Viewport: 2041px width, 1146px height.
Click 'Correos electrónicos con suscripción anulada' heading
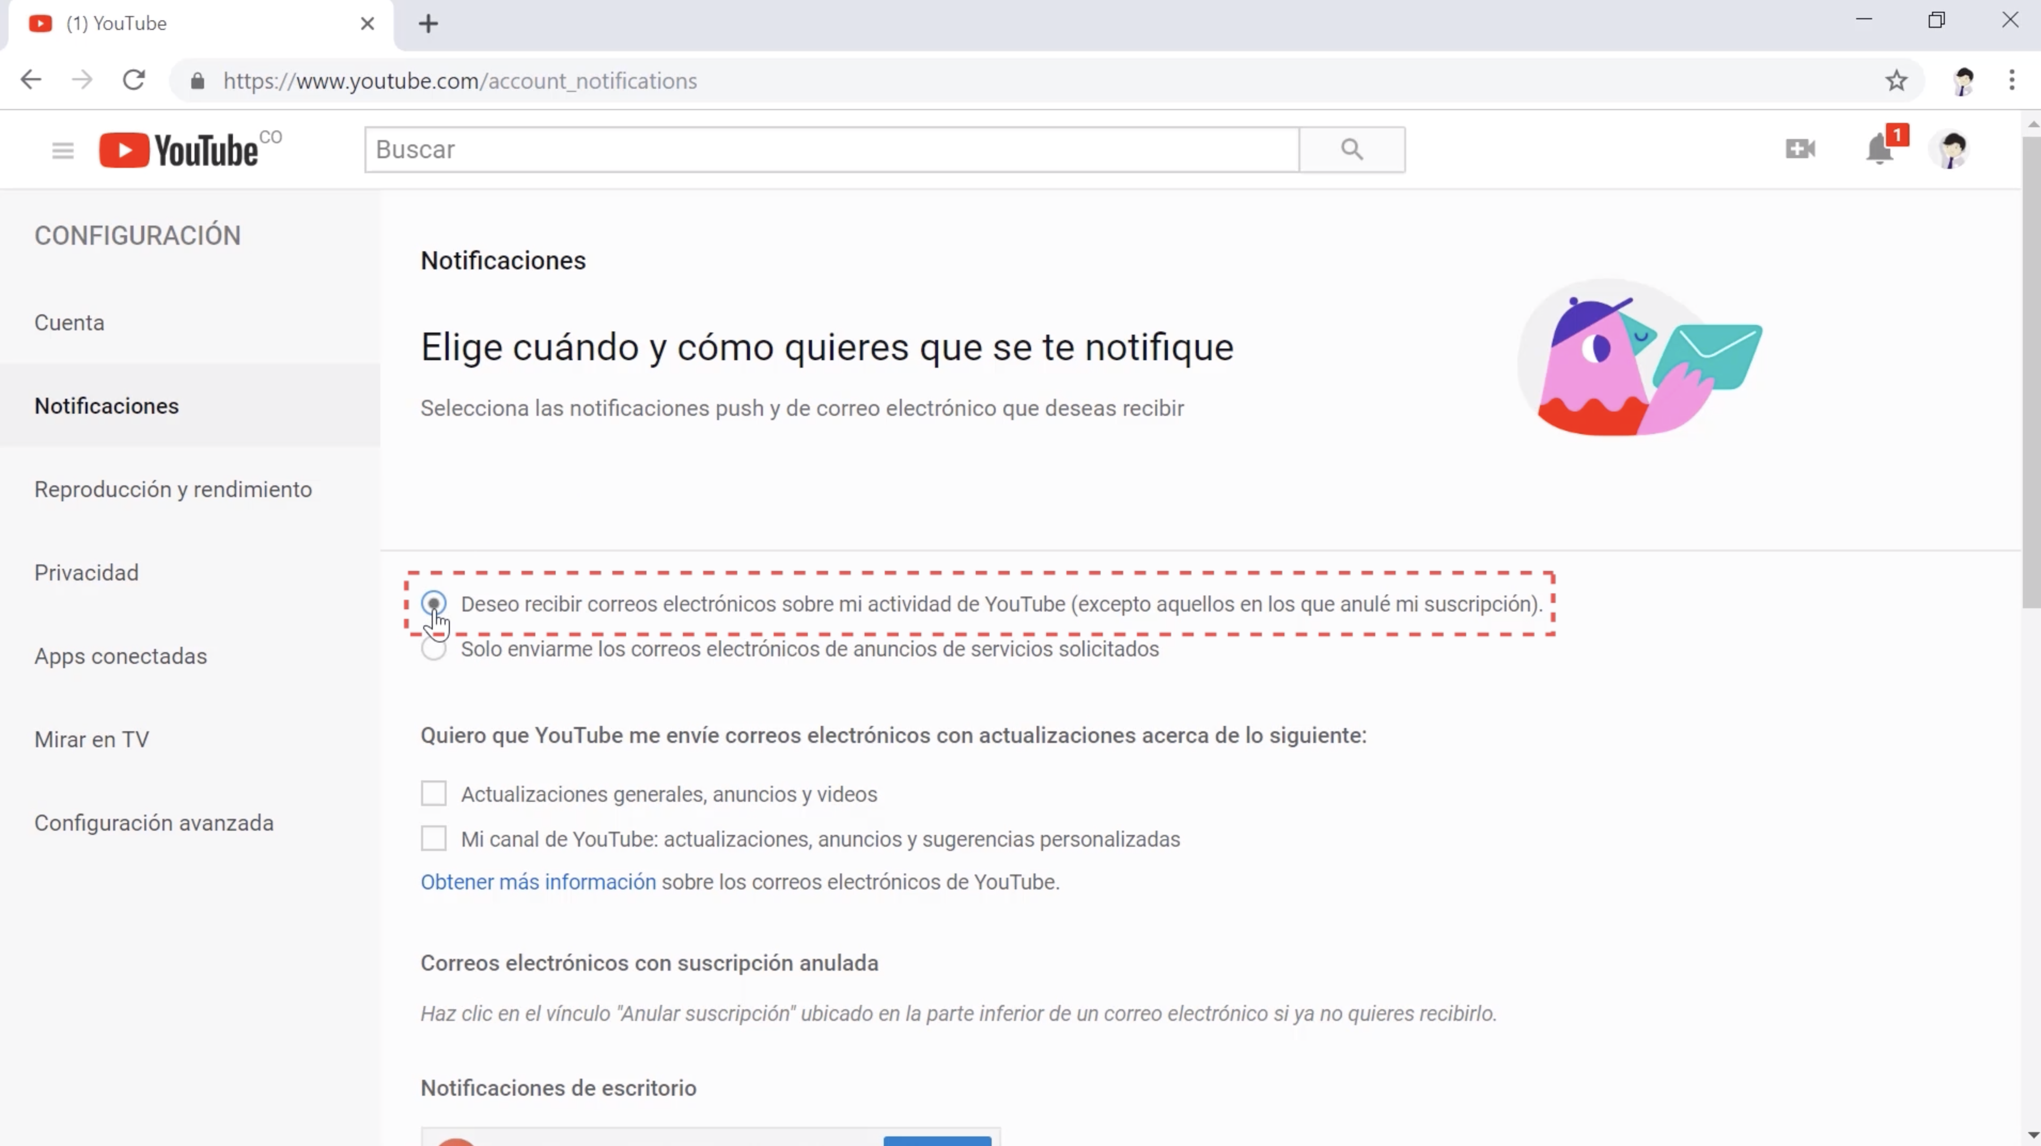pos(649,963)
